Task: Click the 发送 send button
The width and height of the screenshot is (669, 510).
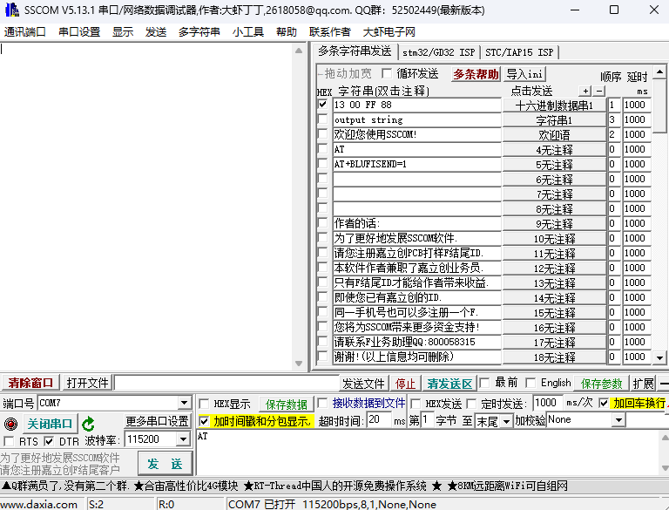Action: click(165, 464)
